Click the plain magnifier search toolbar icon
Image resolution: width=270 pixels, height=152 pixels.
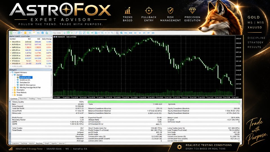pyautogui.click(x=112, y=33)
